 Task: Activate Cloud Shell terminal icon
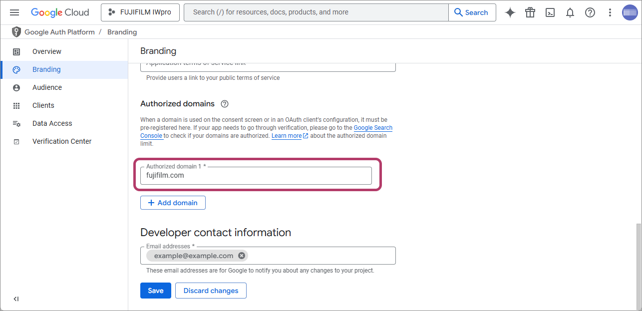550,12
